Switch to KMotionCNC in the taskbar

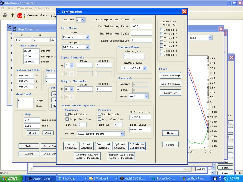[163, 178]
